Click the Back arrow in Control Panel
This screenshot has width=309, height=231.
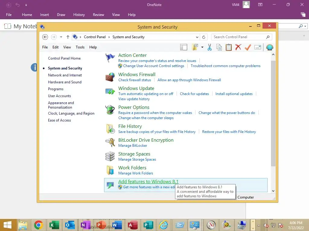click(x=45, y=37)
